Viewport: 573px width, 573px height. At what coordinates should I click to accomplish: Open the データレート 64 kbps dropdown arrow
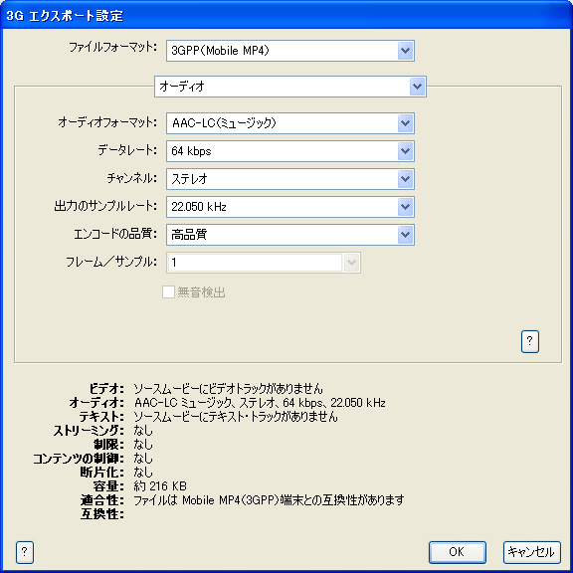405,151
